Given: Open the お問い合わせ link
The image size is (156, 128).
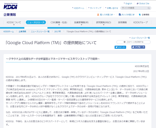Looking at the screenshot, I should pos(112,8).
